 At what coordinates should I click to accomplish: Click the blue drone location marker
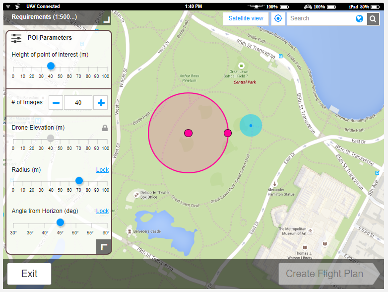[251, 126]
